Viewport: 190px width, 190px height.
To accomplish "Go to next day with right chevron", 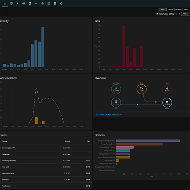I will click(179, 14).
